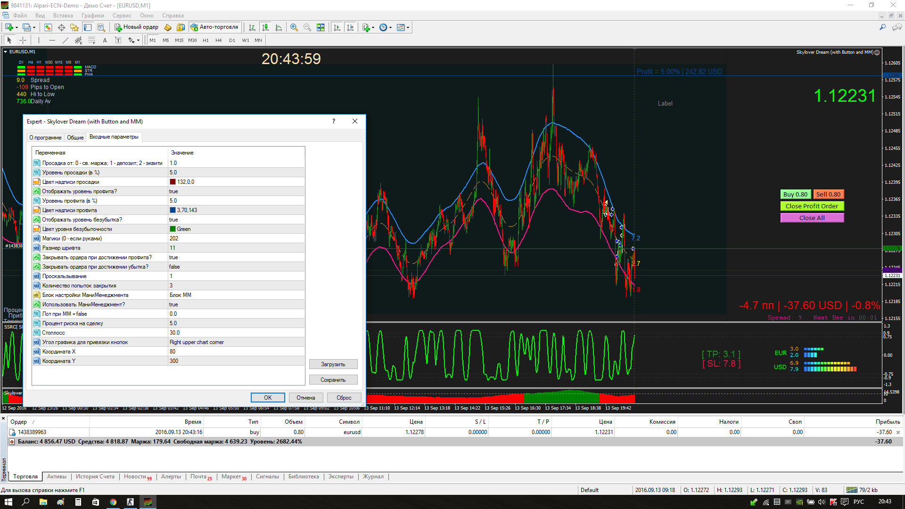This screenshot has width=905, height=509.
Task: Expand the new chart dropdown arrow
Action: tap(16, 27)
